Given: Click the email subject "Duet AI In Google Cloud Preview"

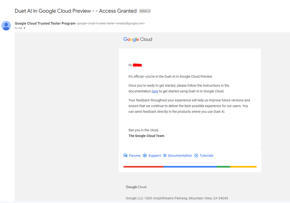Looking at the screenshot, I should 76,11.
